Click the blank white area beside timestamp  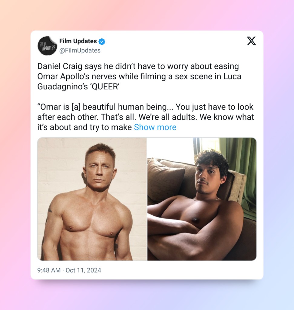[178, 270]
